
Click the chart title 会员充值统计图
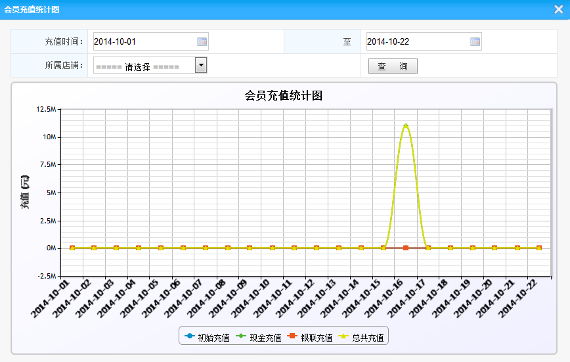284,95
